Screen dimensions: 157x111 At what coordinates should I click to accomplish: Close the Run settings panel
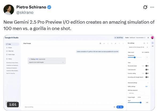click(147, 43)
